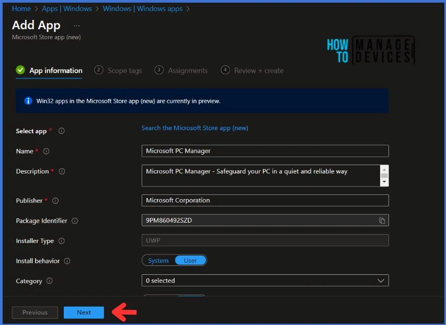Click the info icon beside Publisher
Image resolution: width=446 pixels, height=325 pixels.
(55, 201)
